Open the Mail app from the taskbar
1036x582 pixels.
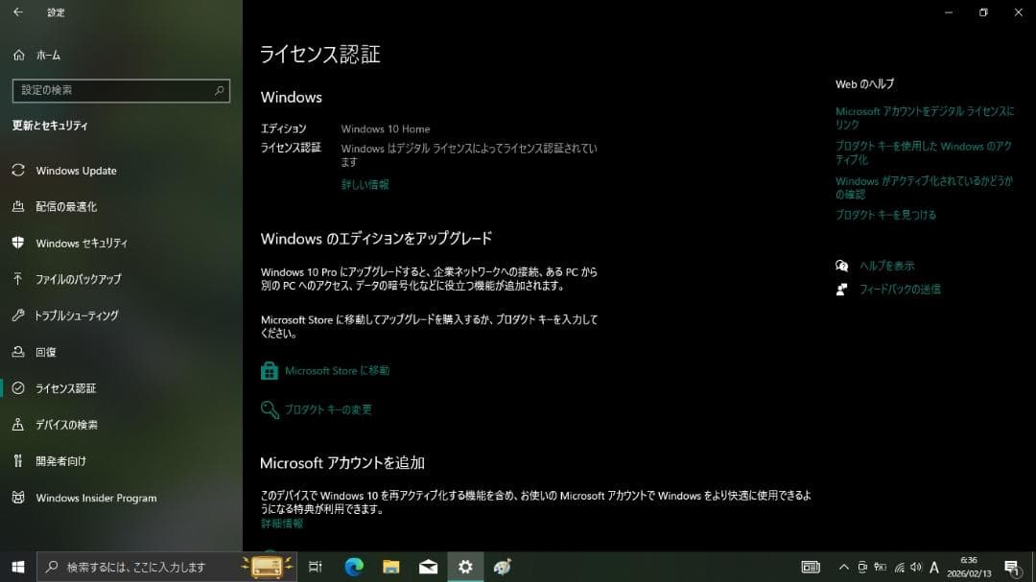click(x=428, y=567)
